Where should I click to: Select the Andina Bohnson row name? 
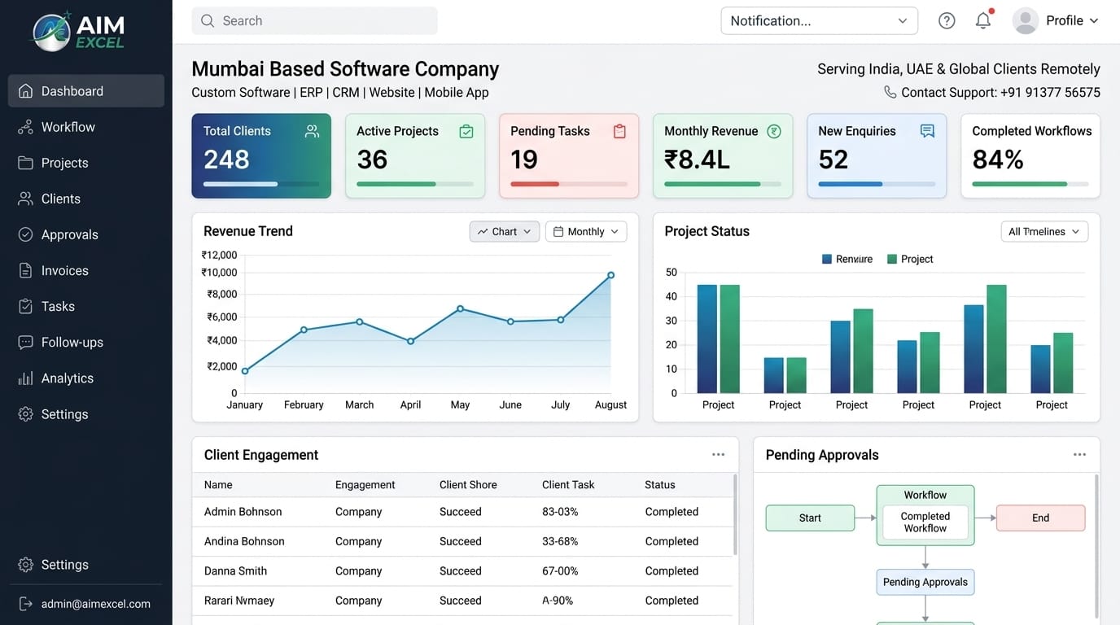point(244,541)
